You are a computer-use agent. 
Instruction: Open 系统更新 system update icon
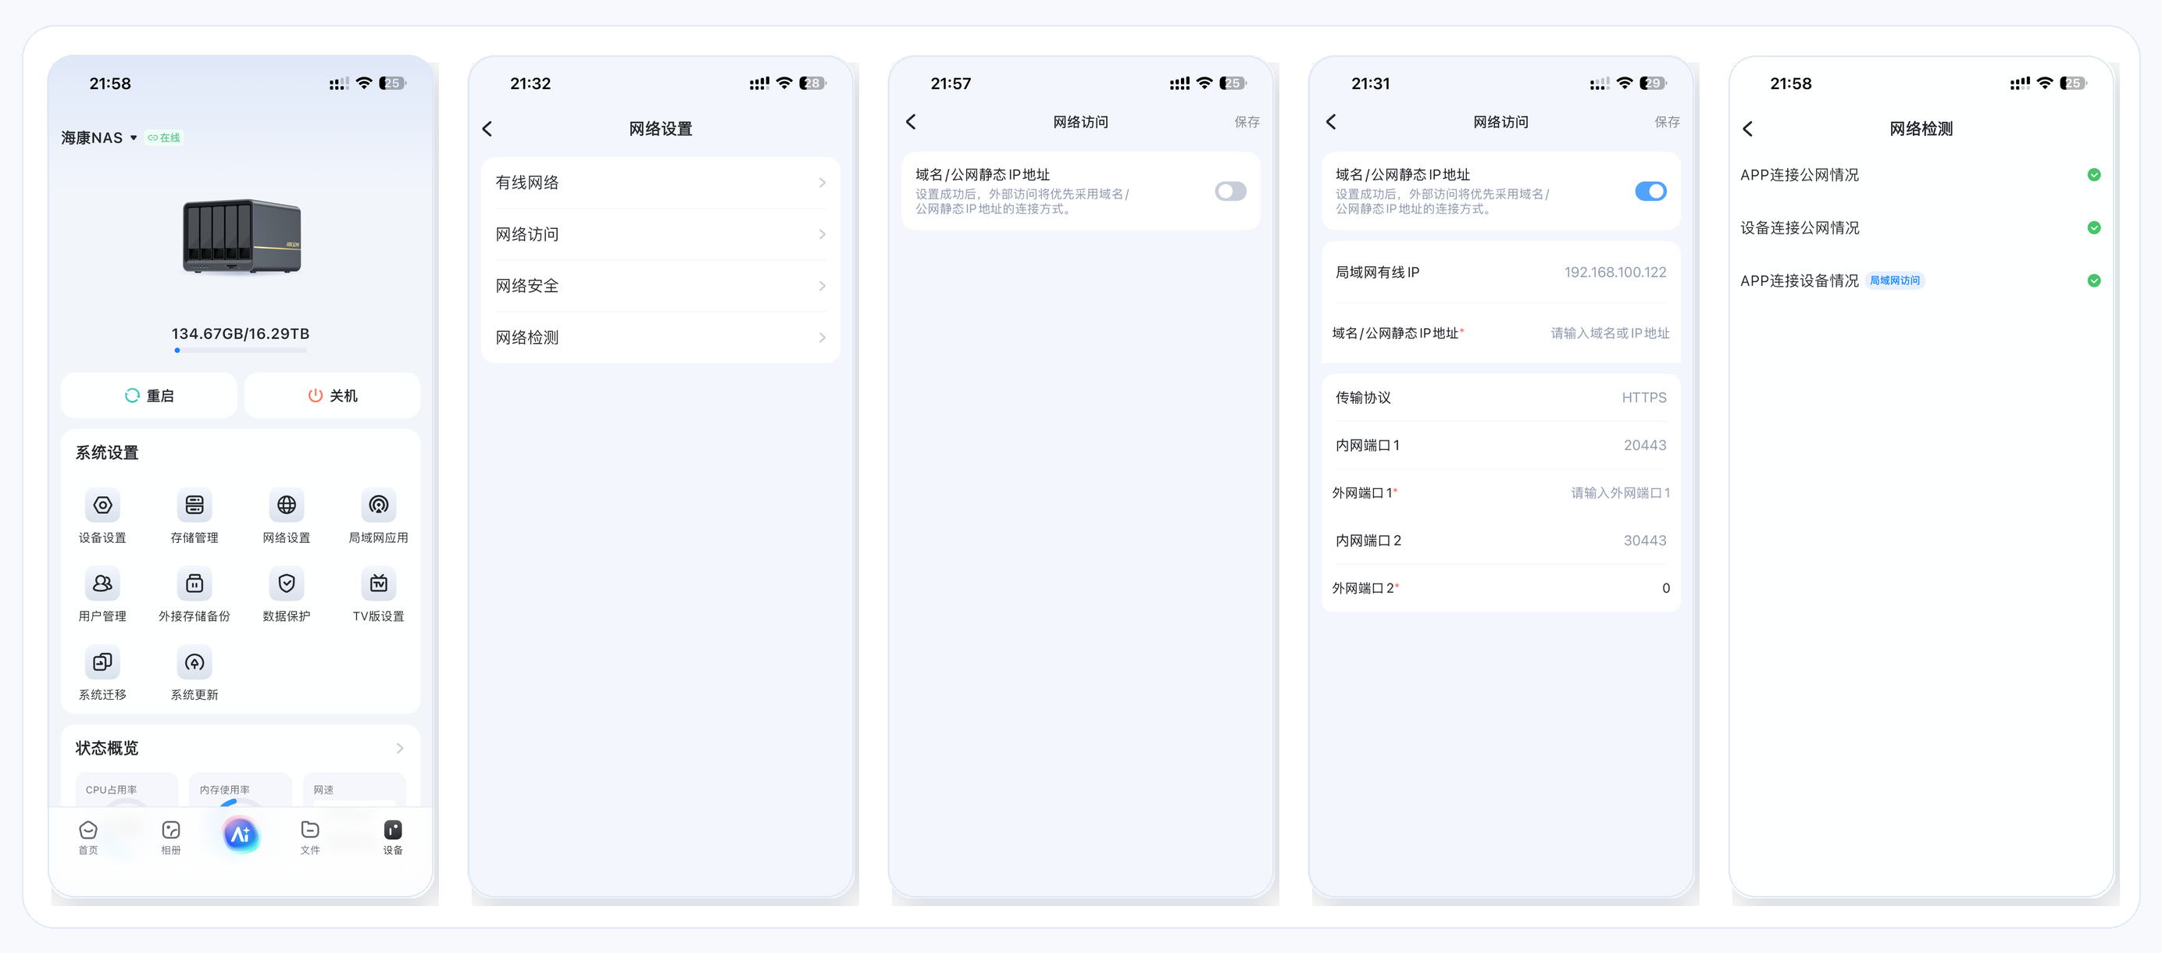click(x=194, y=662)
